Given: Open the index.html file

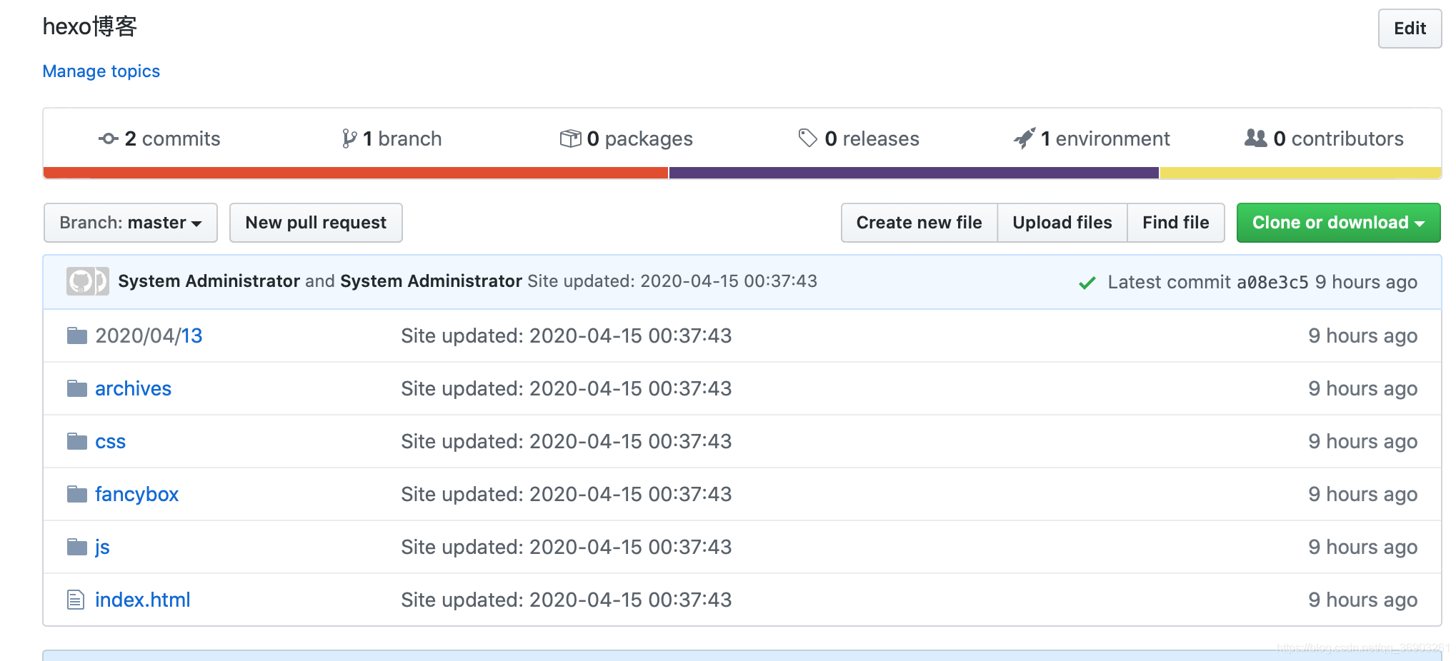Looking at the screenshot, I should [x=143, y=600].
